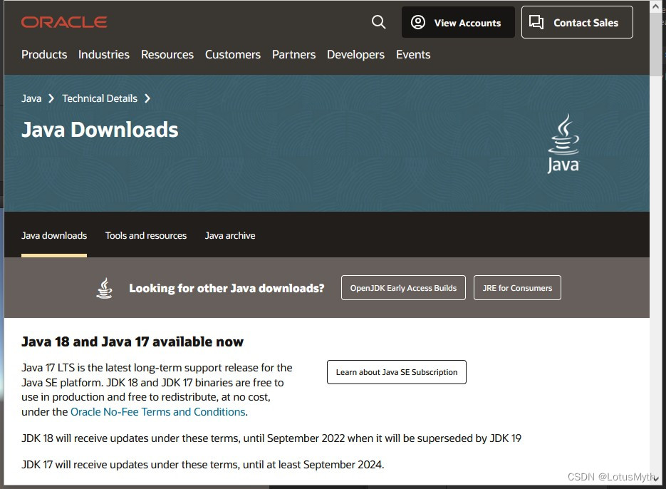Click the chevron after Technical Details breadcrumb

point(147,98)
